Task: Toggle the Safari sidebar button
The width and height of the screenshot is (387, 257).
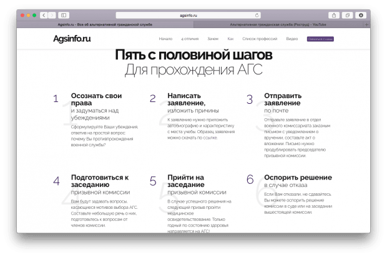Action: 64,15
